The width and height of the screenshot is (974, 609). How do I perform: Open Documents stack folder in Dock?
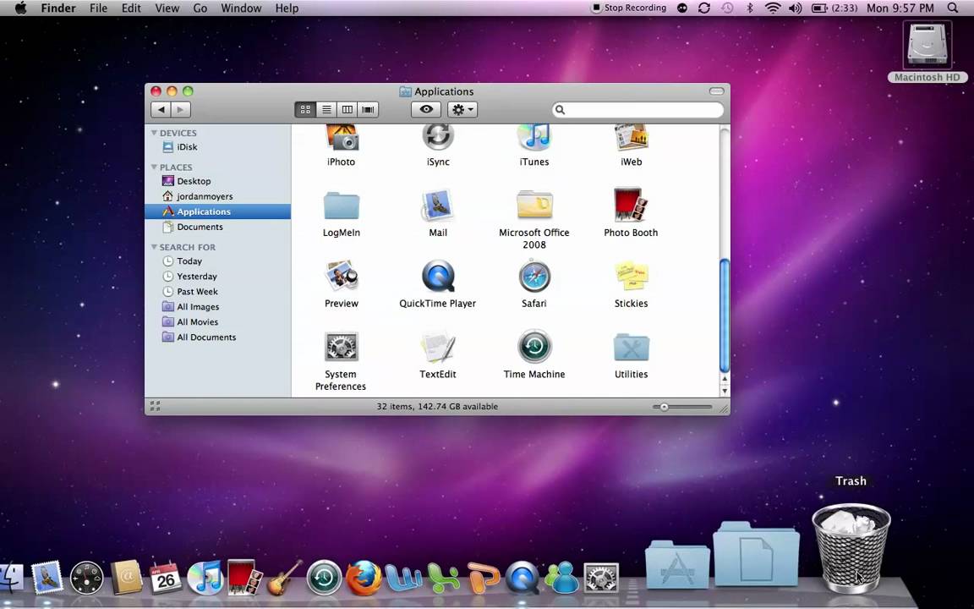coord(757,554)
